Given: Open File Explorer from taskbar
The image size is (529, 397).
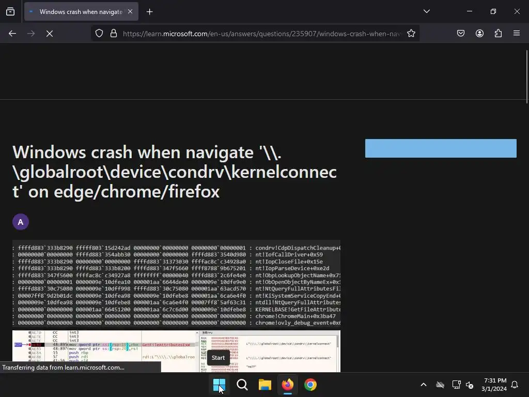Looking at the screenshot, I should click(265, 385).
